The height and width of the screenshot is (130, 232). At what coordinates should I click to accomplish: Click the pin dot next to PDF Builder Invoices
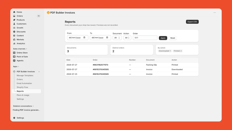tap(39, 72)
